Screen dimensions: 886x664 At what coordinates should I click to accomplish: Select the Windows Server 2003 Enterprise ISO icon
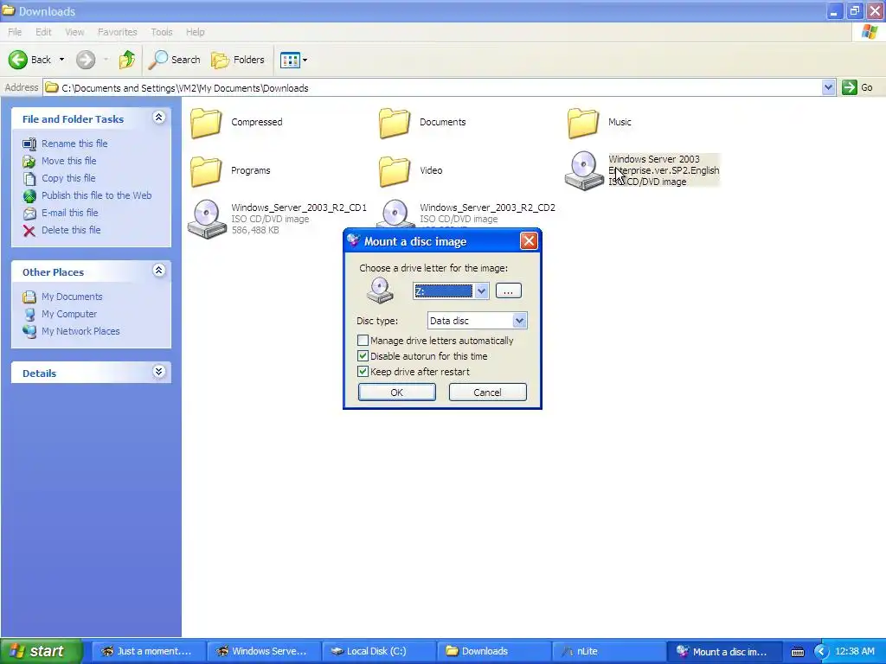click(584, 170)
